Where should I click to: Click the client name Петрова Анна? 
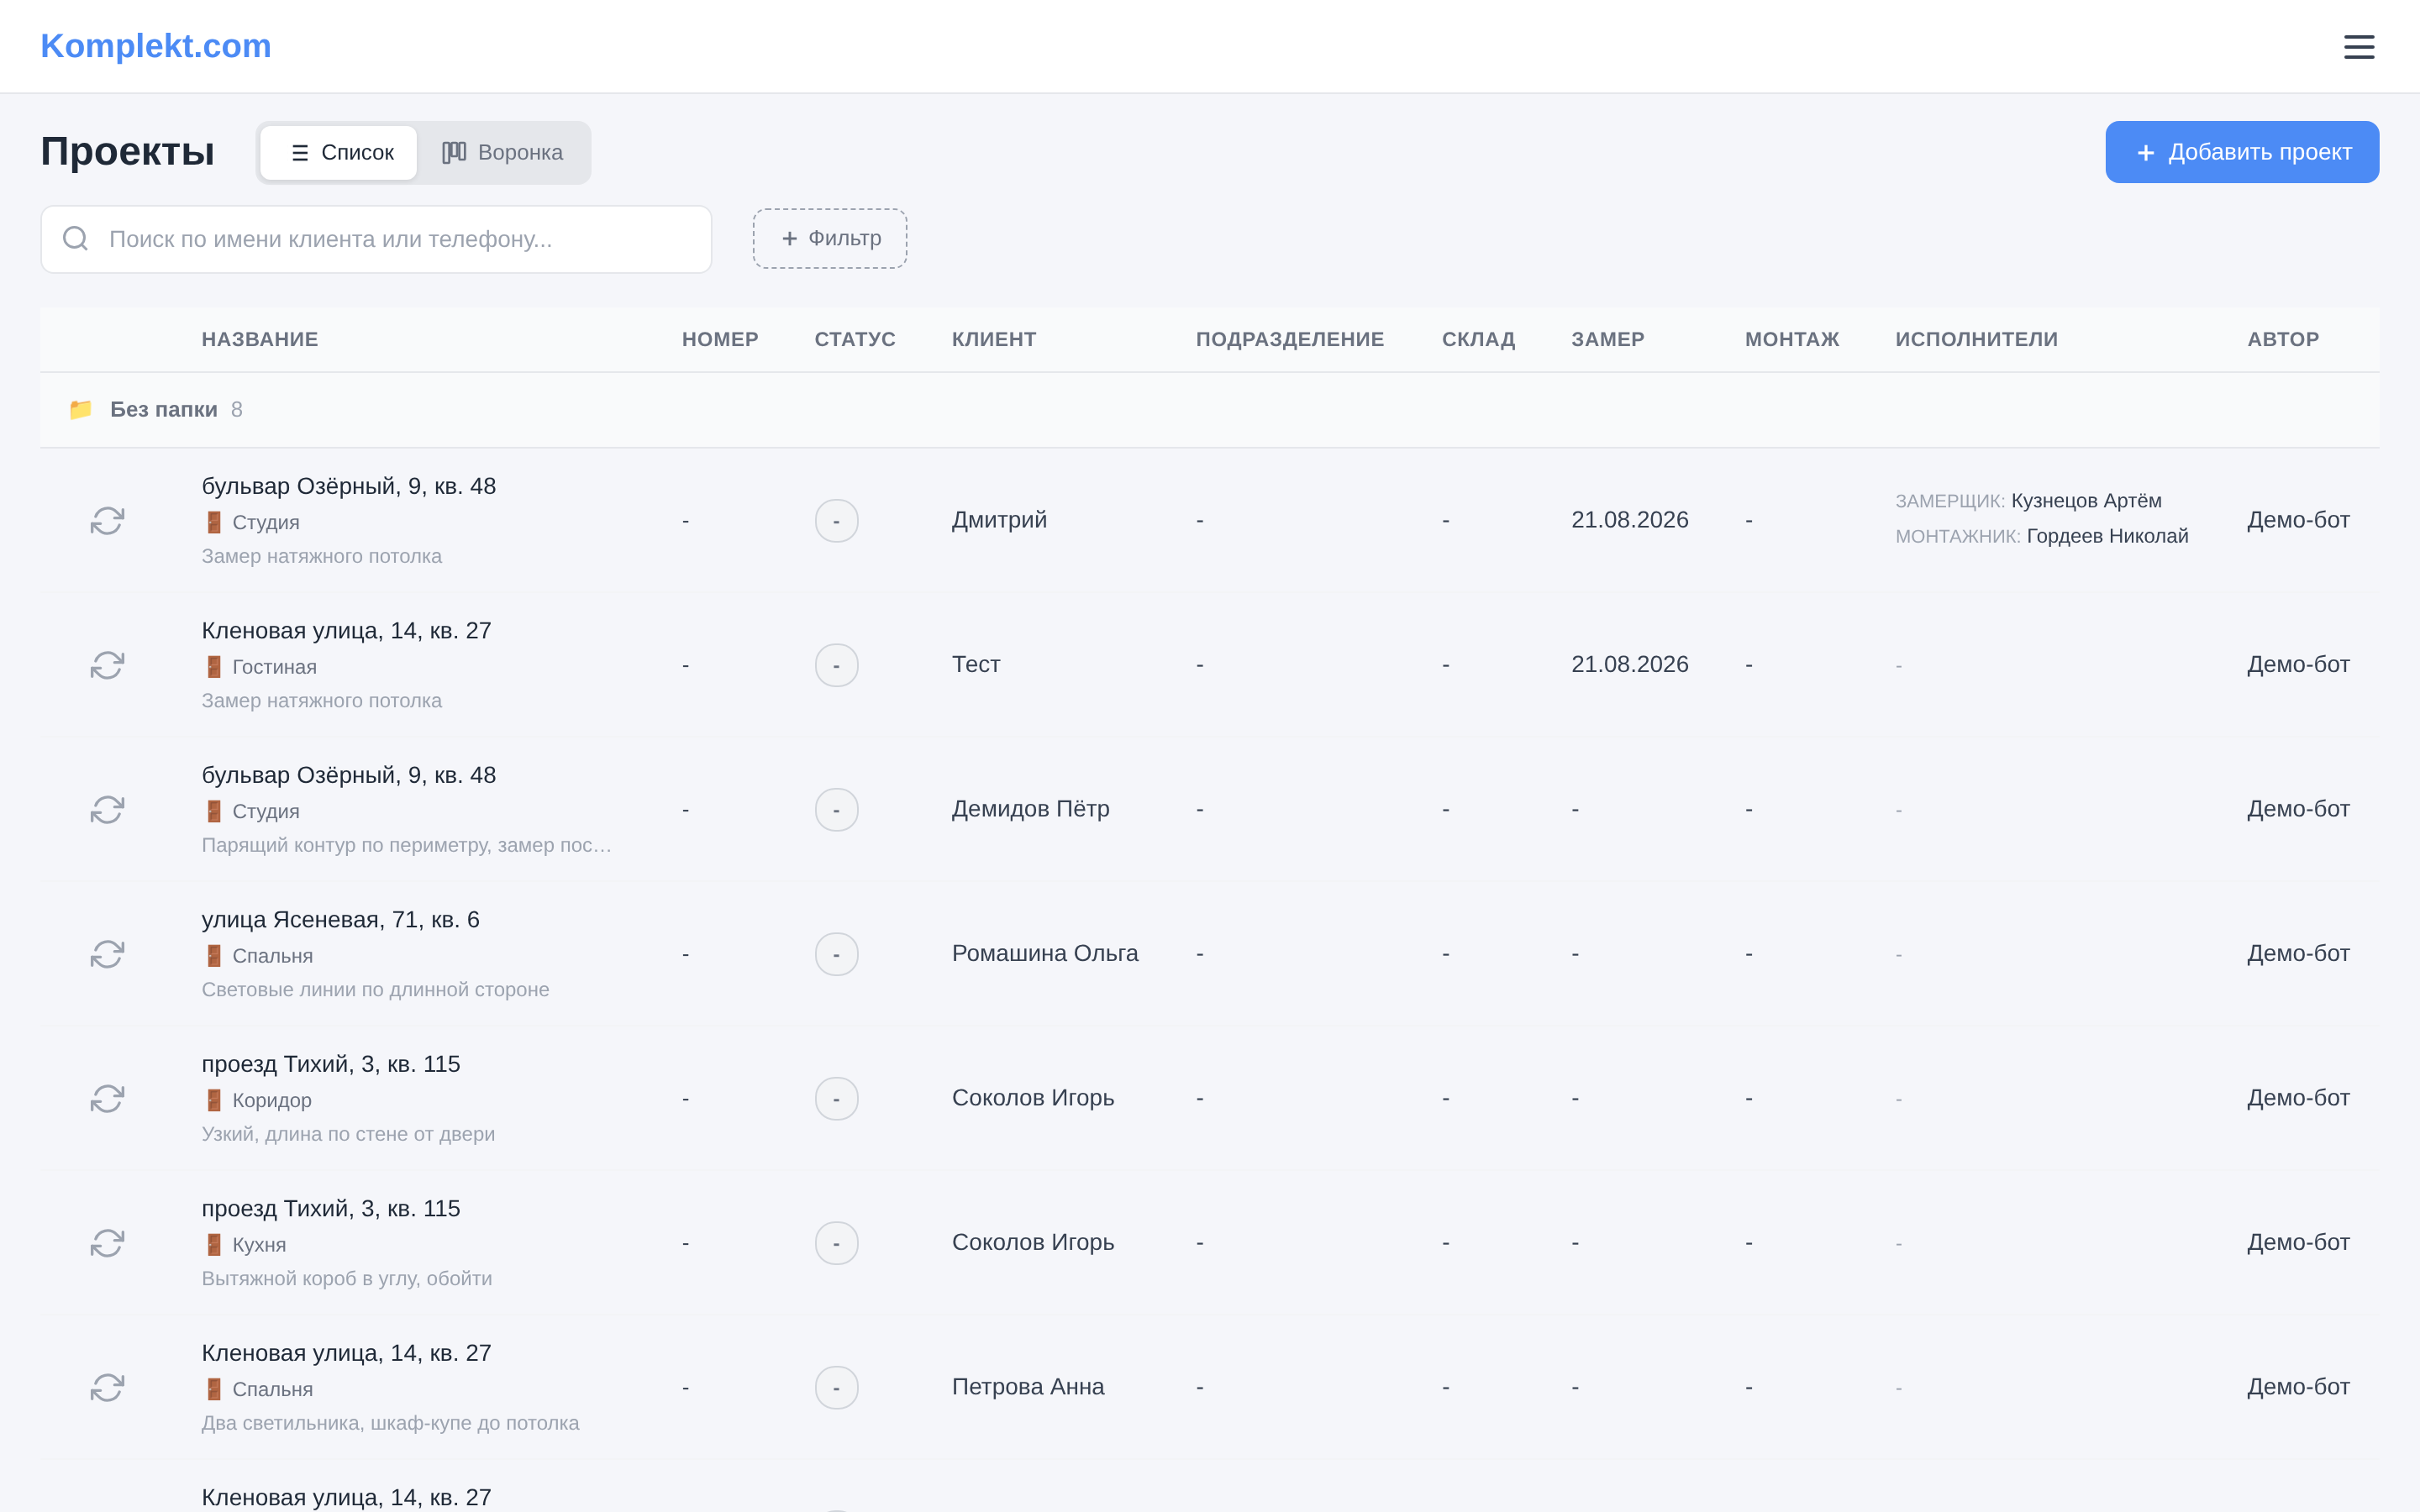tap(1028, 1387)
